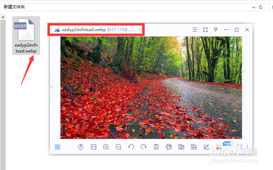Open image format conversion tool
This screenshot has height=170, width=273.
coord(181,147)
